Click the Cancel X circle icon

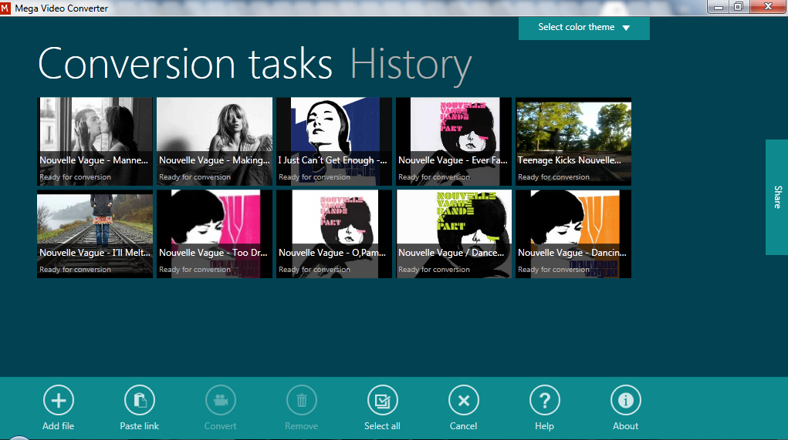tap(463, 401)
